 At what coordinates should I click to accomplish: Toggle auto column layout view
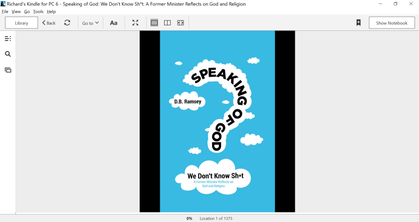(x=181, y=23)
